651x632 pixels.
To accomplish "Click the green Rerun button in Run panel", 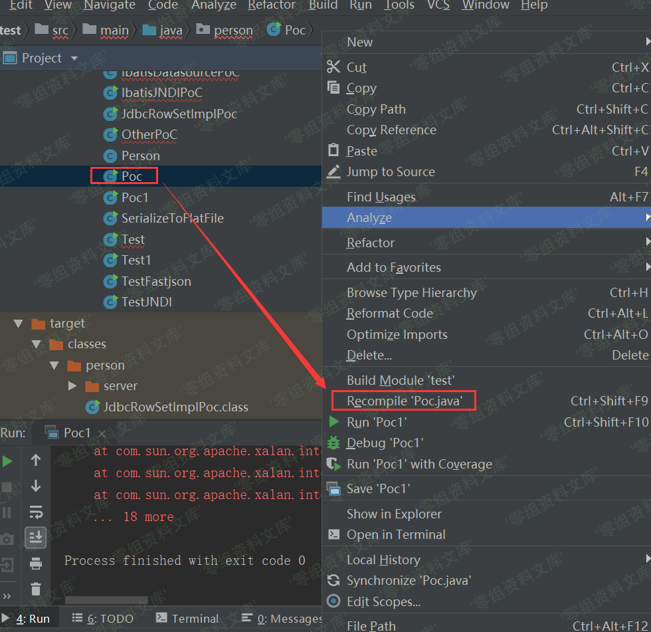I will click(7, 461).
